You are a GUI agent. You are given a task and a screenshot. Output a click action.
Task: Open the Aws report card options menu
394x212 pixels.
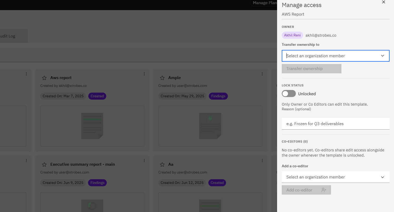[144, 74]
